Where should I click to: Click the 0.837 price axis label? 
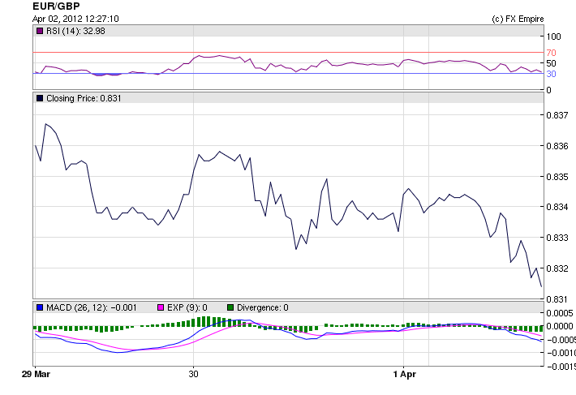click(557, 115)
